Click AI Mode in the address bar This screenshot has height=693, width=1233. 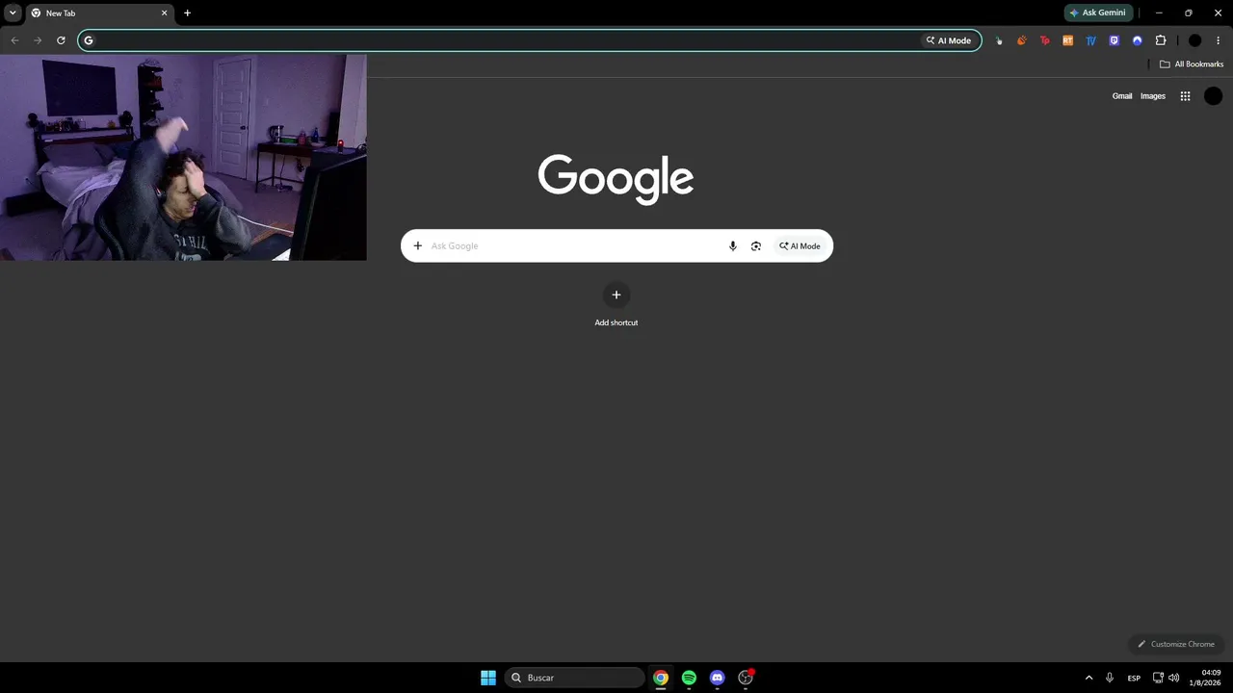tap(949, 40)
